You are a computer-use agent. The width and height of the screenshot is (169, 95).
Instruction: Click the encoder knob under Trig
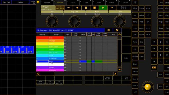coord(52,21)
